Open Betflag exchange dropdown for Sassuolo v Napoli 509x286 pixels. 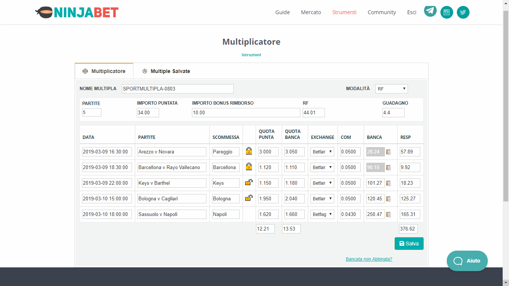point(322,214)
